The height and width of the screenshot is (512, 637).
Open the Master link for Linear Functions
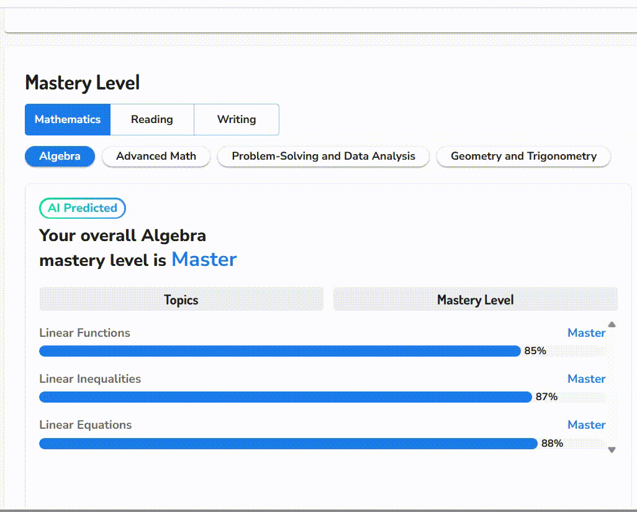[586, 332]
